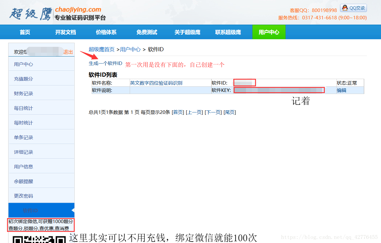Click the 软件ID列表 heading
This screenshot has width=381, height=243.
103,75
